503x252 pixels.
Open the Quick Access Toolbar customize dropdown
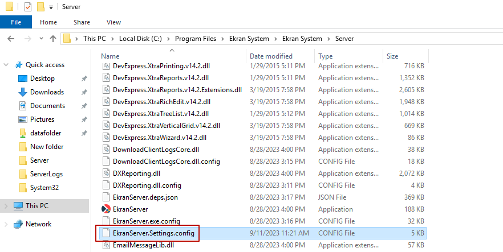tap(51, 7)
